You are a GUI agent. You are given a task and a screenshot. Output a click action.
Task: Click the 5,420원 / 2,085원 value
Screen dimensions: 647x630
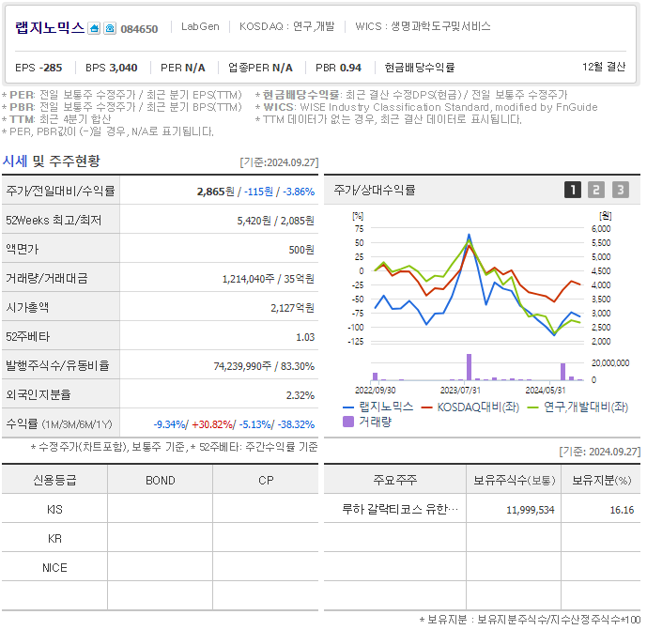click(x=276, y=222)
